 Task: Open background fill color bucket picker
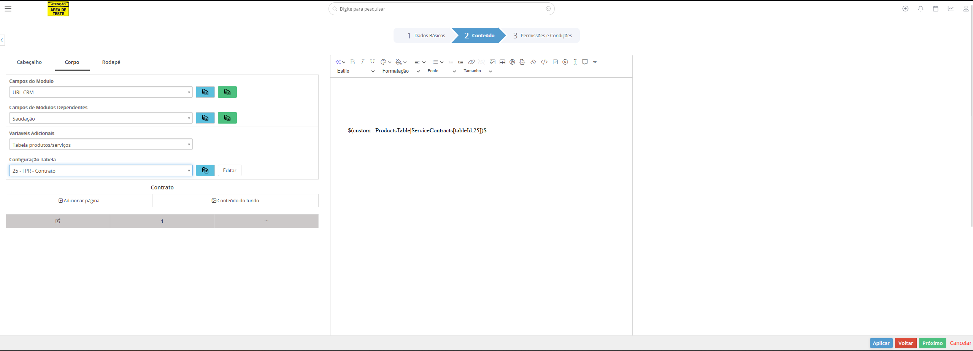pos(401,62)
